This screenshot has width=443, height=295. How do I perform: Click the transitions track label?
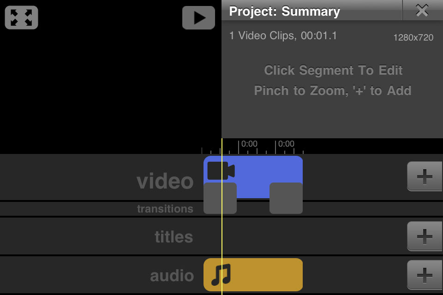point(165,209)
